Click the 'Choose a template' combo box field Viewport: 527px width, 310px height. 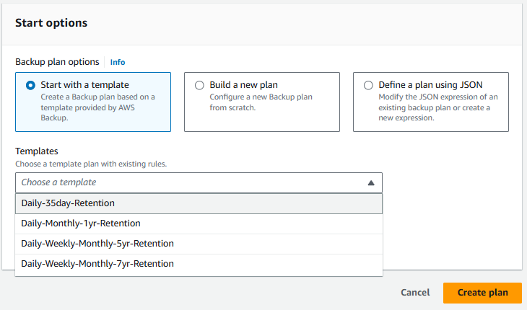(x=199, y=182)
